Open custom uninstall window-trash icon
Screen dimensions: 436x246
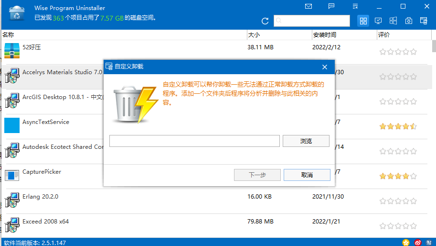tap(424, 21)
